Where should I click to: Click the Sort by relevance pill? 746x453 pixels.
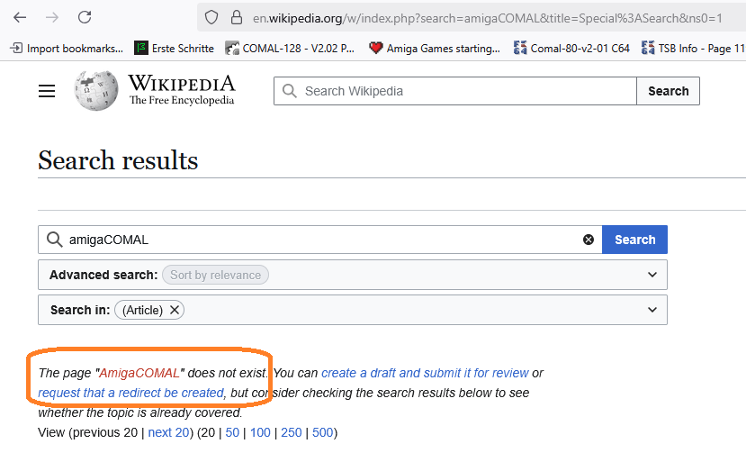click(x=216, y=275)
